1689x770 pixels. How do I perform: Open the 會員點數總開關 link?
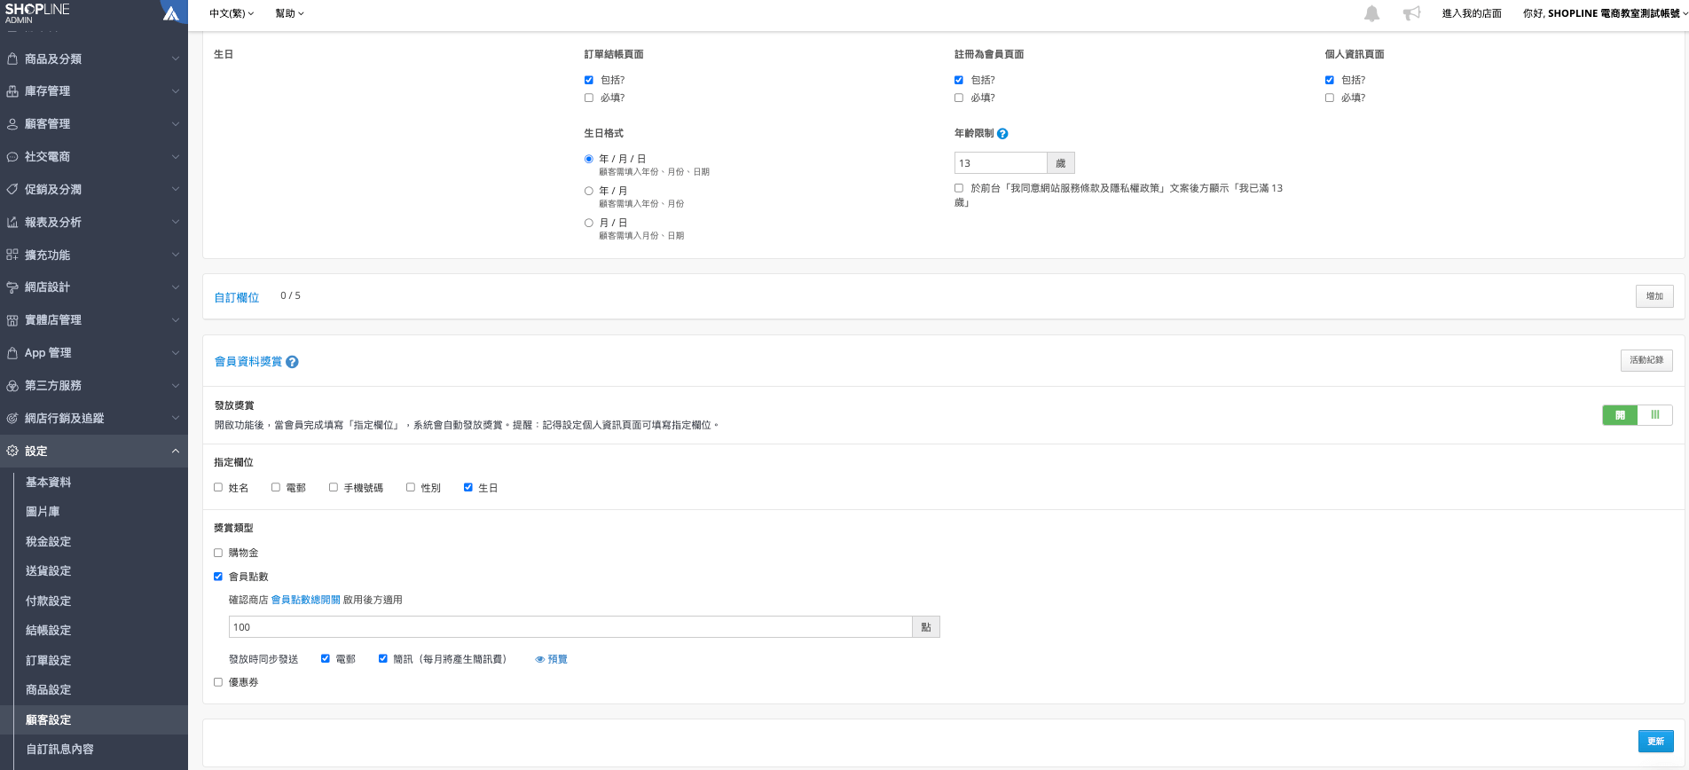point(305,600)
